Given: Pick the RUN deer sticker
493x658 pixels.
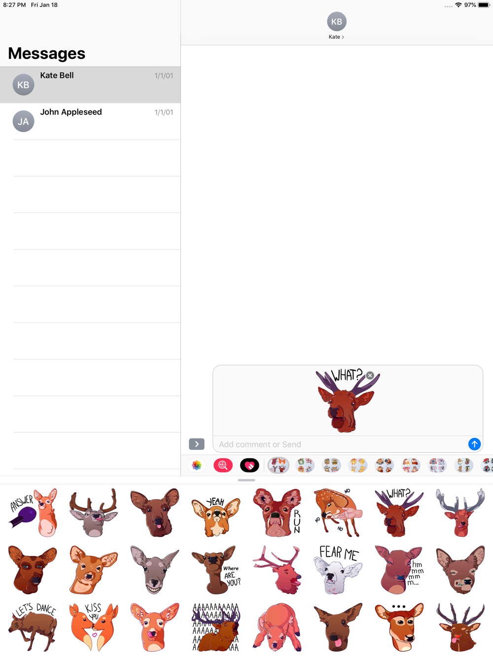Looking at the screenshot, I should coord(277,513).
